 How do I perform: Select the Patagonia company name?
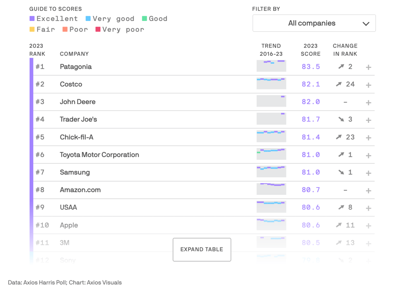[76, 67]
